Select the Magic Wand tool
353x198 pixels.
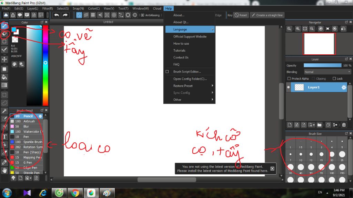click(4, 111)
